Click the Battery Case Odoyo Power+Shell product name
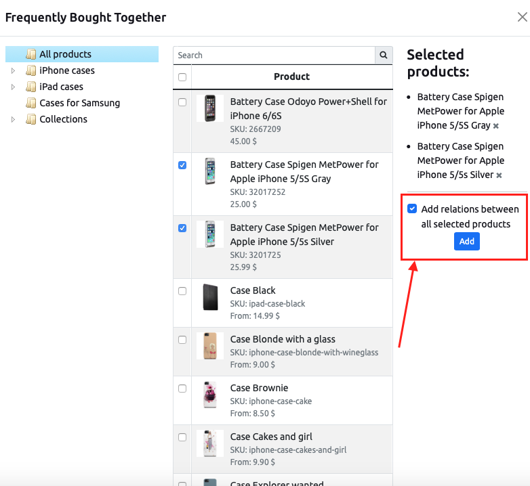Image resolution: width=530 pixels, height=486 pixels. click(308, 109)
